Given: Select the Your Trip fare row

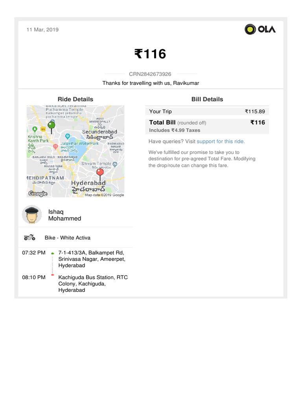Looking at the screenshot, I should (x=207, y=111).
